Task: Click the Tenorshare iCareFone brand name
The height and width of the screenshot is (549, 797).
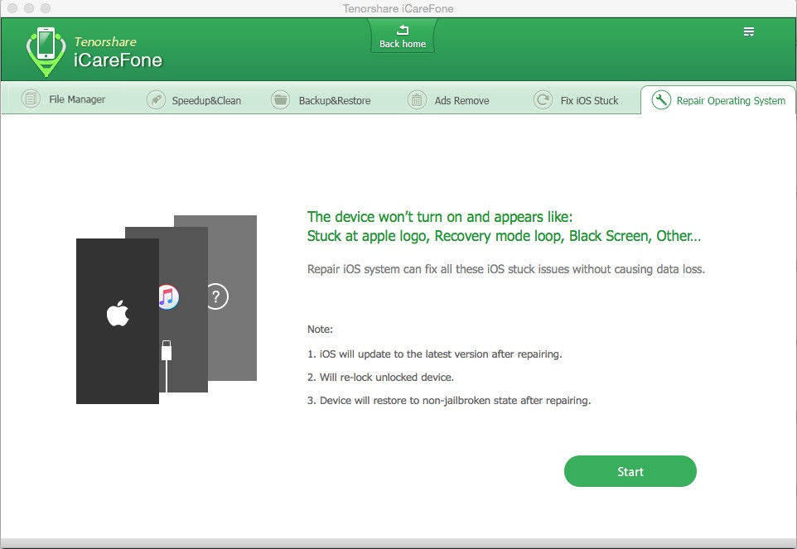Action: pos(118,52)
